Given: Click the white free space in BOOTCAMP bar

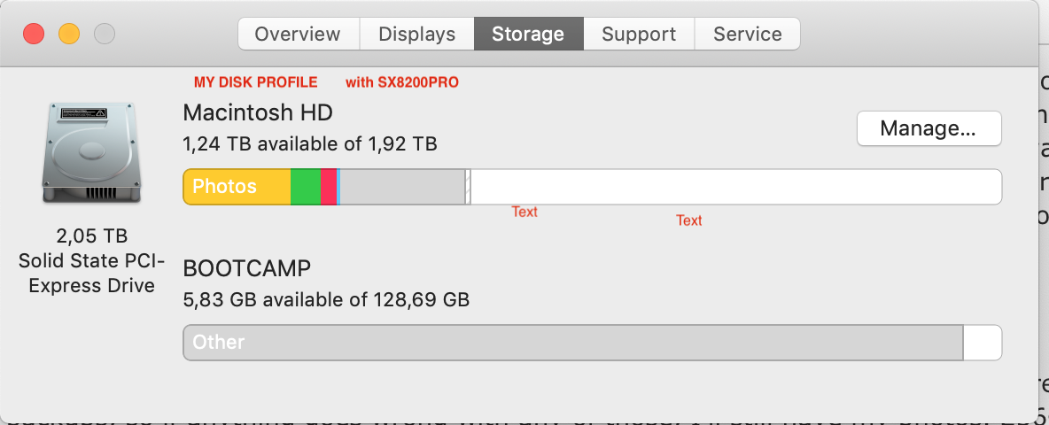Looking at the screenshot, I should click(x=982, y=343).
